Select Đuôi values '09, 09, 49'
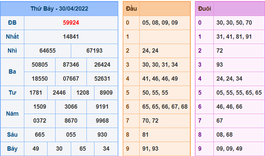265x156 pixels. click(229, 149)
